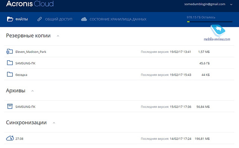This screenshot has width=239, height=148.
Task: Click the date 19/02/17 15:43
Action: click(x=180, y=75)
